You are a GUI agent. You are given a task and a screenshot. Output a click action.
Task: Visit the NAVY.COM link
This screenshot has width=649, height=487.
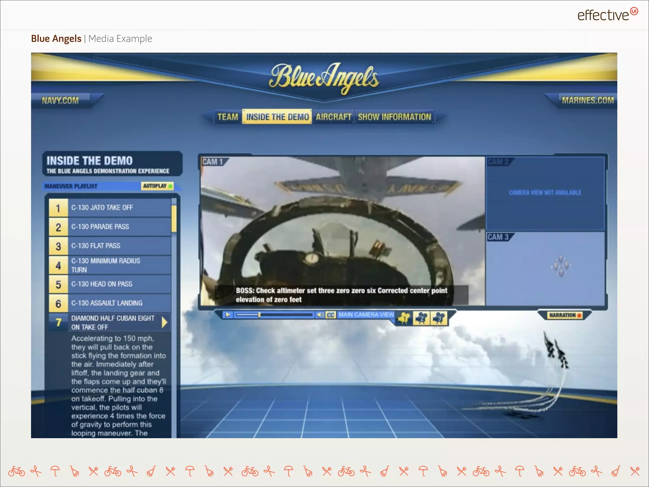(60, 101)
